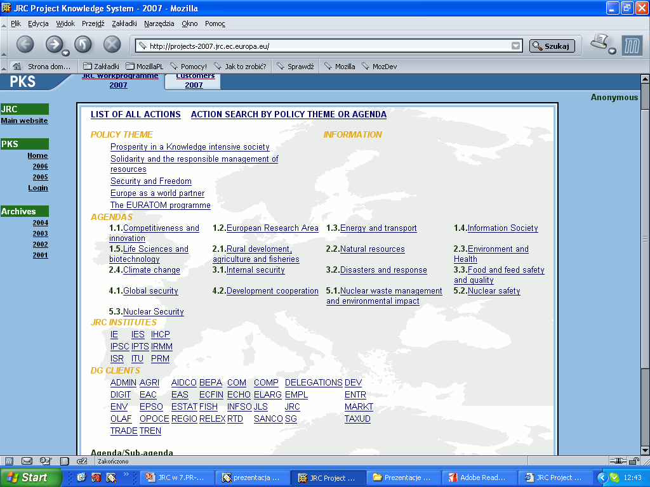Open the URL bar history dropdown

(515, 46)
